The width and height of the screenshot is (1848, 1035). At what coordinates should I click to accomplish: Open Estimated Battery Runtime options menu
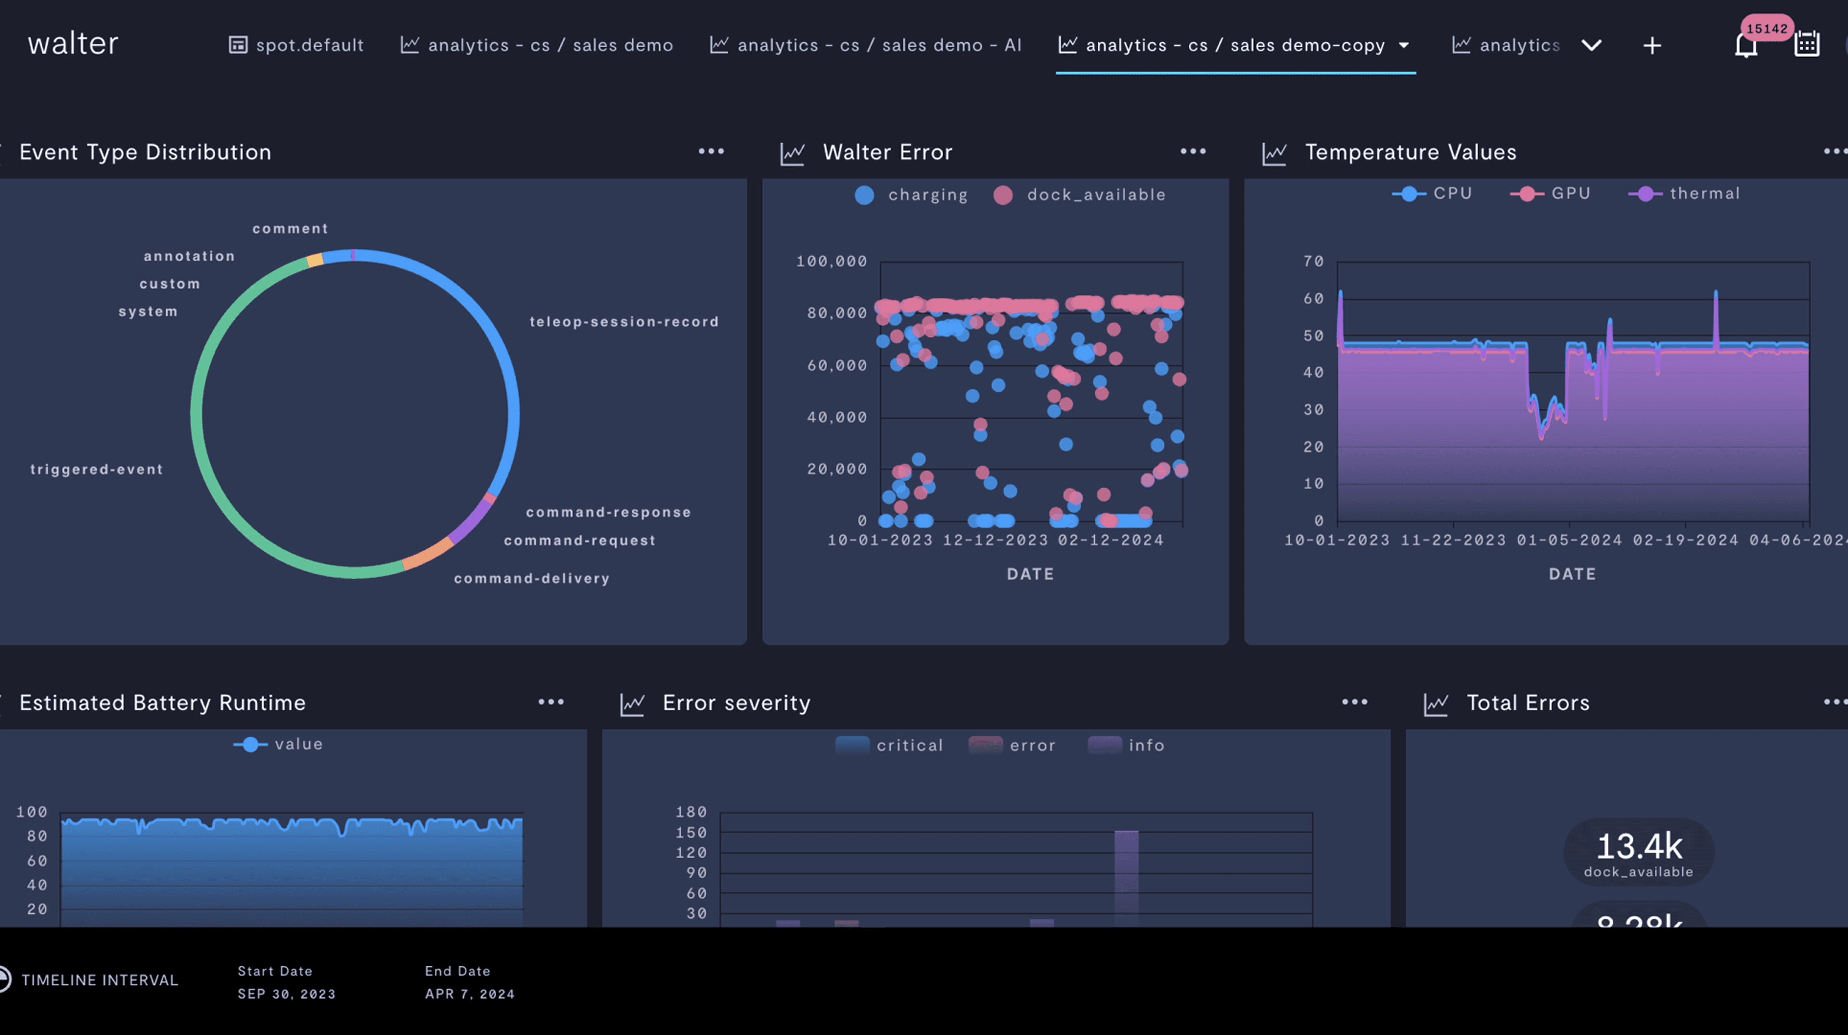point(551,702)
